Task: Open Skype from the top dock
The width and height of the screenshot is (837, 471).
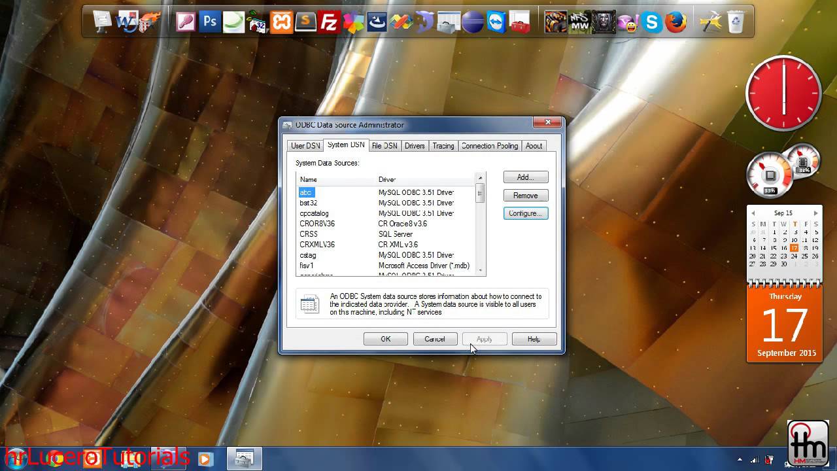Action: tap(652, 22)
